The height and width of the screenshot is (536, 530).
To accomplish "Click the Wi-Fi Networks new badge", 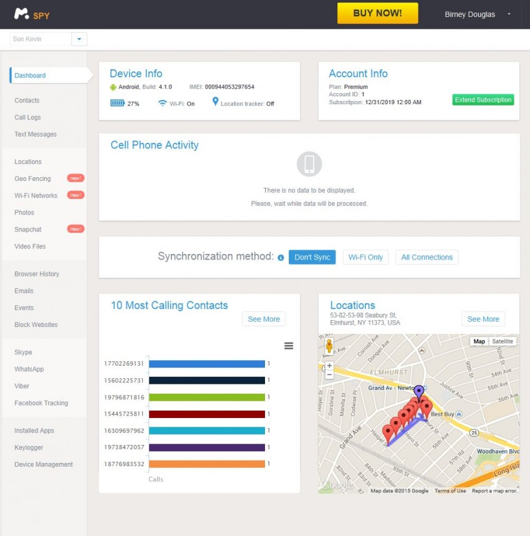I will [x=75, y=195].
